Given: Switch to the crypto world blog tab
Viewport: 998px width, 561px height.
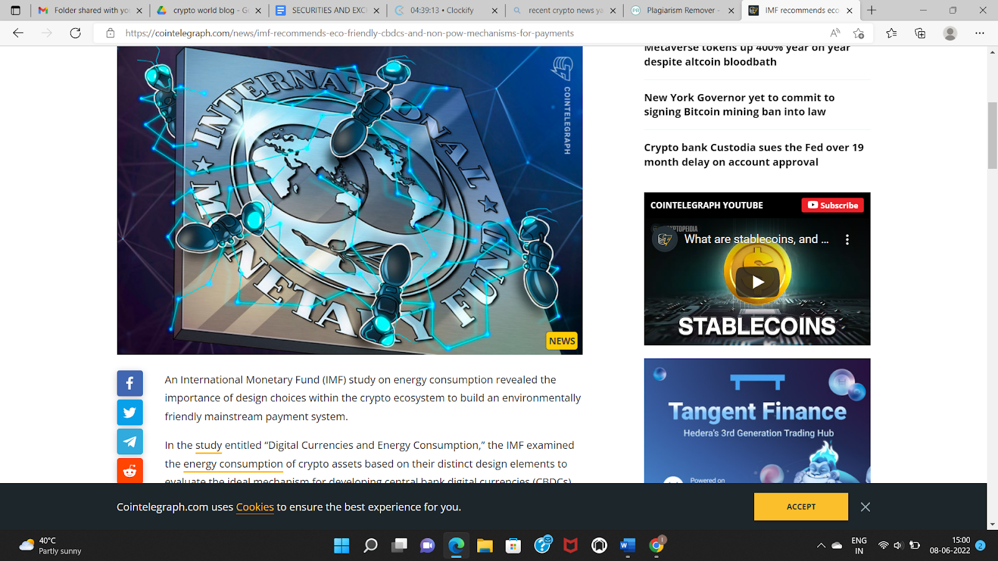Looking at the screenshot, I should pos(210,10).
